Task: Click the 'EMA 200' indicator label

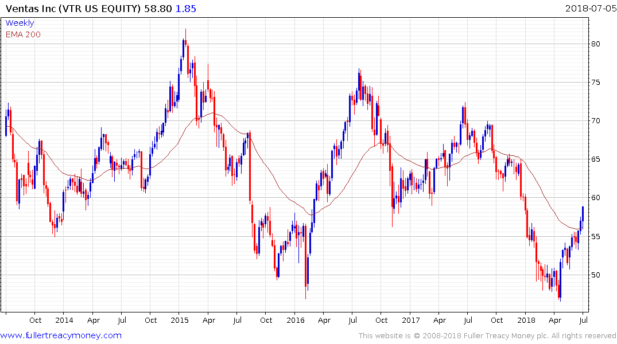Action: pos(23,34)
